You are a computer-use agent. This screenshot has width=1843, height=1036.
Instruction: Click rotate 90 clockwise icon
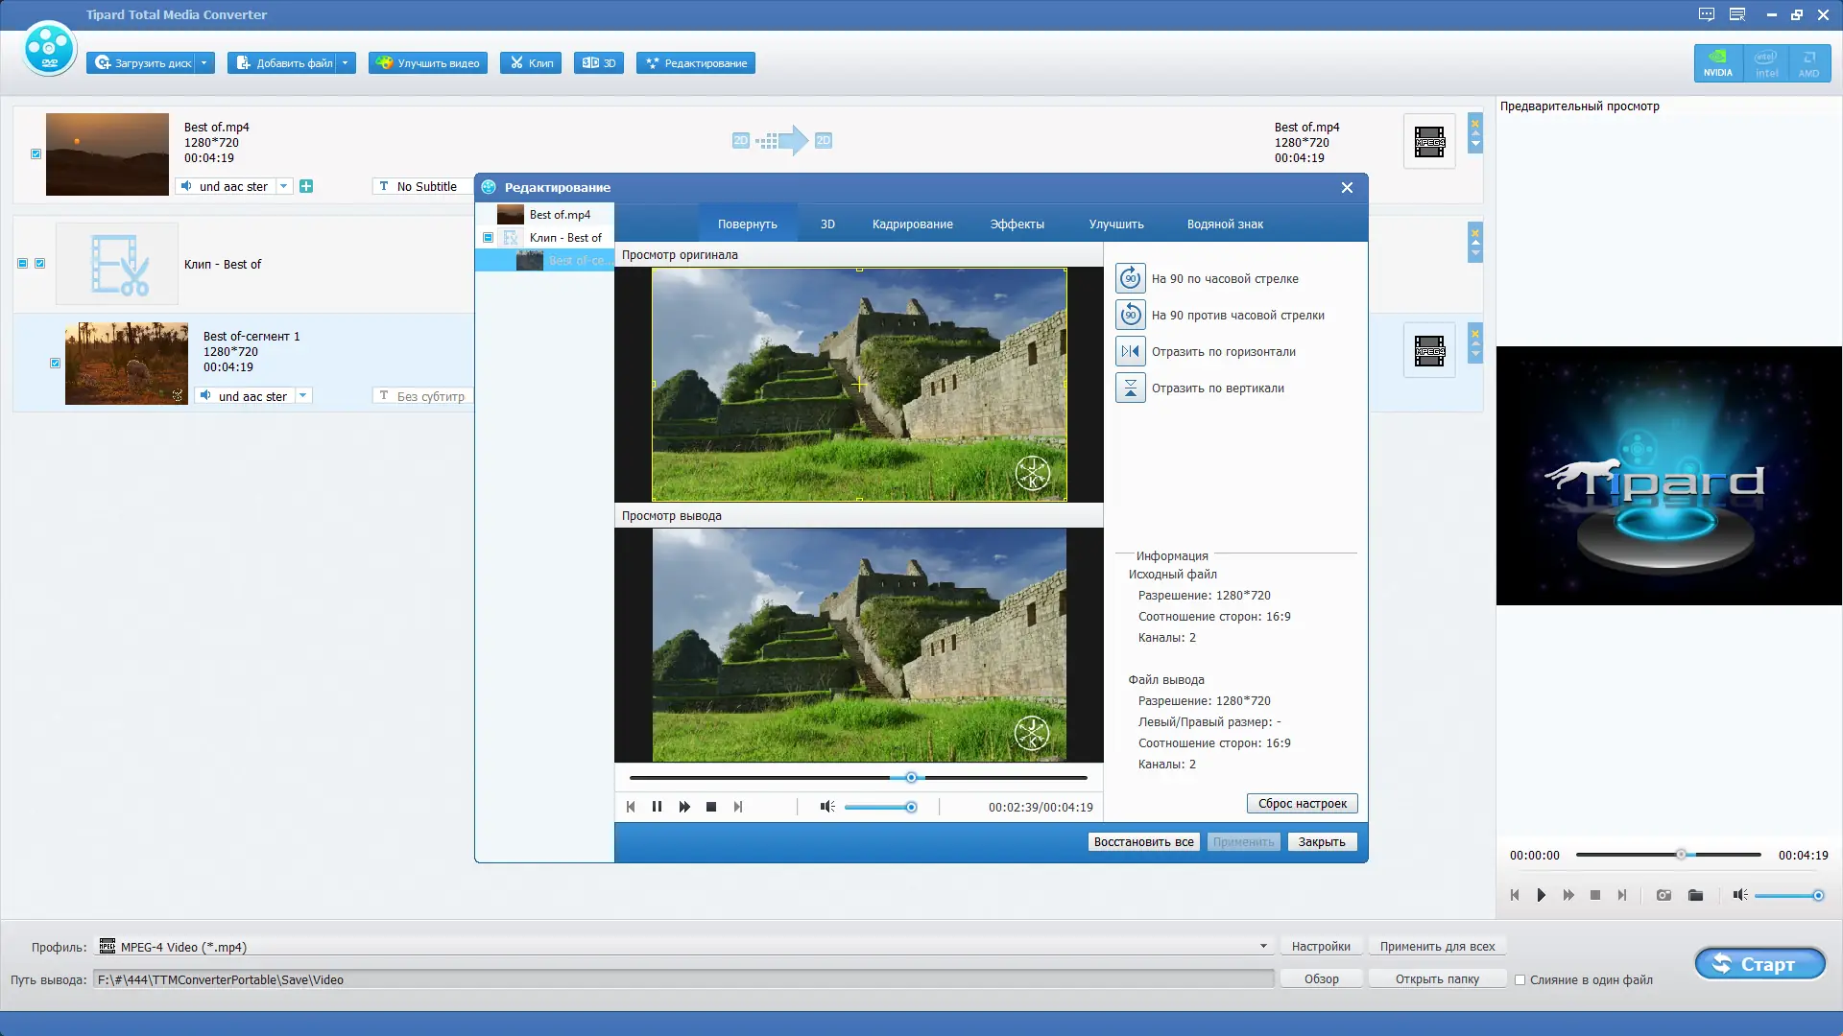click(1130, 279)
